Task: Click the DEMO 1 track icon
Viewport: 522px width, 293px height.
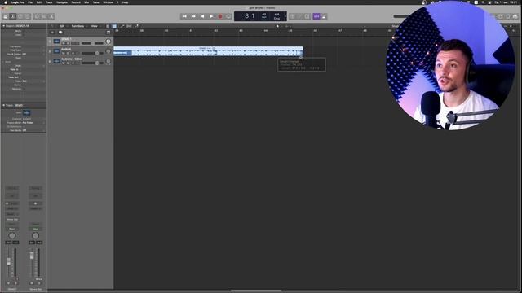Action: pyautogui.click(x=56, y=42)
